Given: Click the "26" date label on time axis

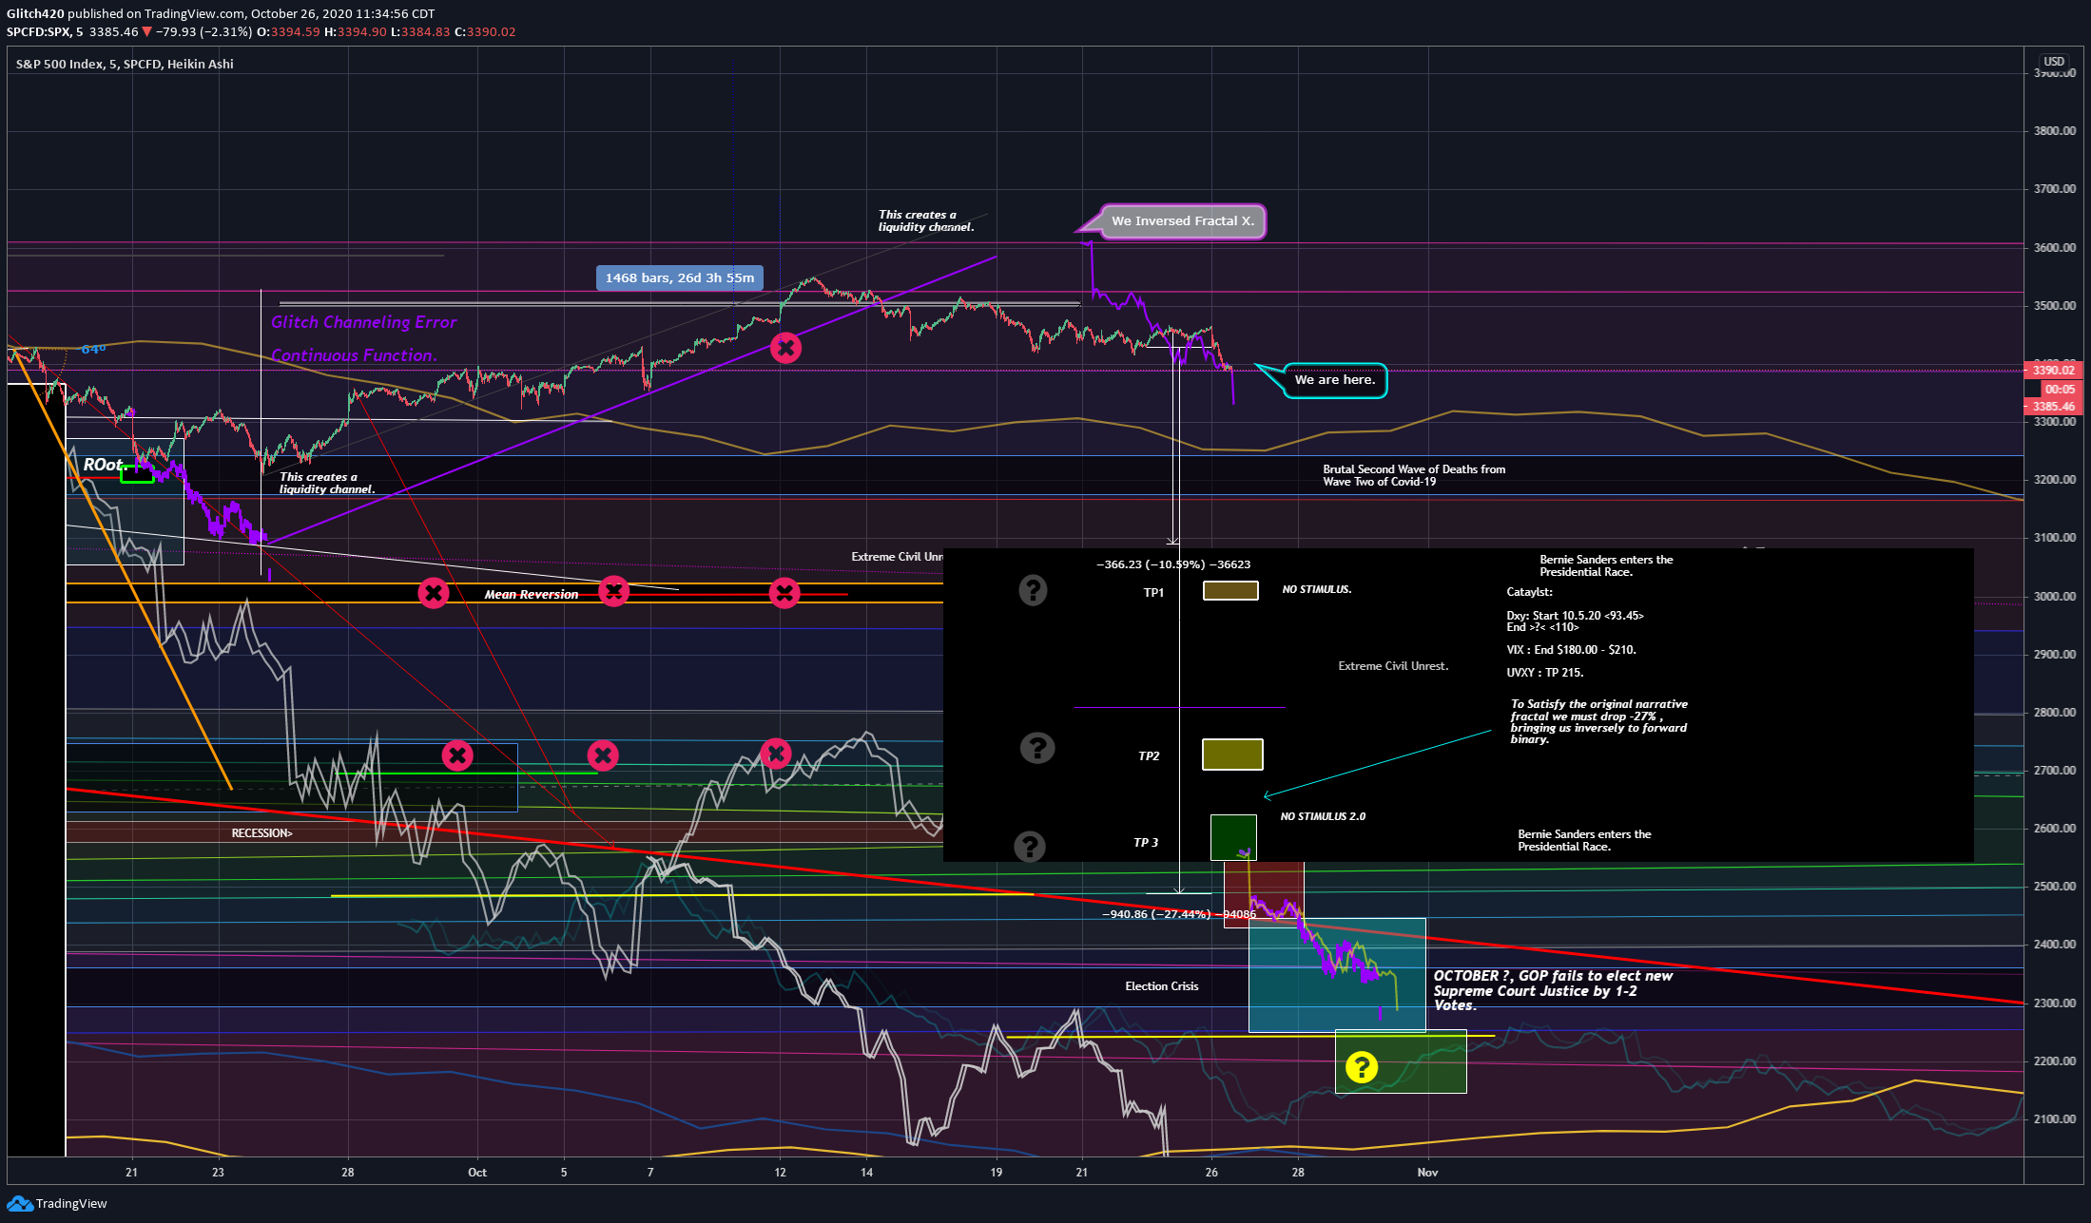Looking at the screenshot, I should (x=1211, y=1173).
